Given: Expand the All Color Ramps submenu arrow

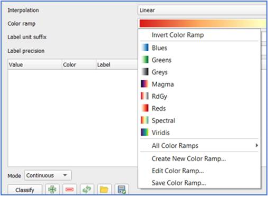Looking at the screenshot, I should [x=257, y=145].
